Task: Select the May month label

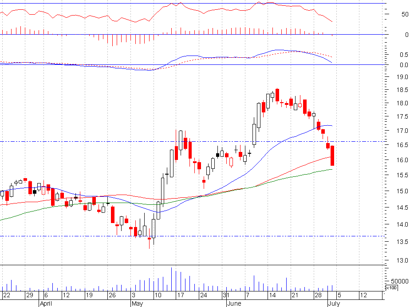Action: (137, 303)
